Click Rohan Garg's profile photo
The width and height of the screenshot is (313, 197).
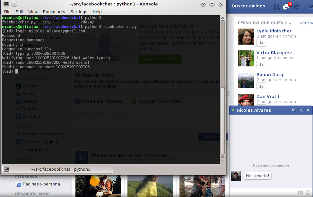click(x=246, y=80)
